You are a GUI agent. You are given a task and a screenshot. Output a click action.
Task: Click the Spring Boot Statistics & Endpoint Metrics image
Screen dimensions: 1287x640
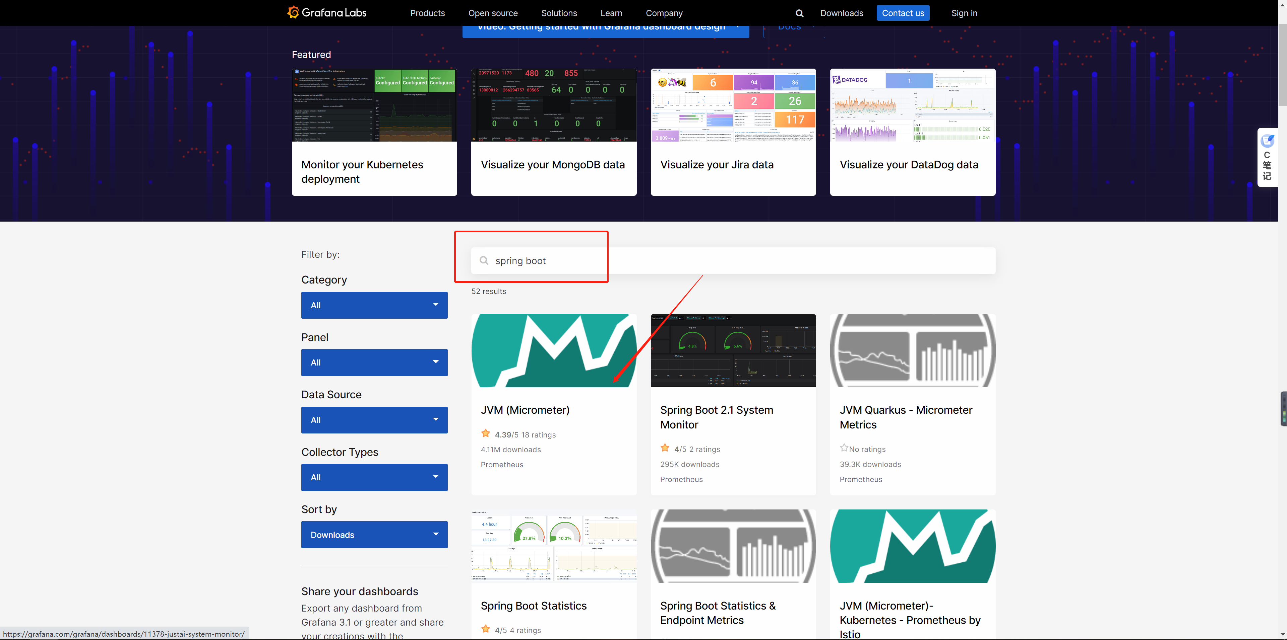click(733, 546)
